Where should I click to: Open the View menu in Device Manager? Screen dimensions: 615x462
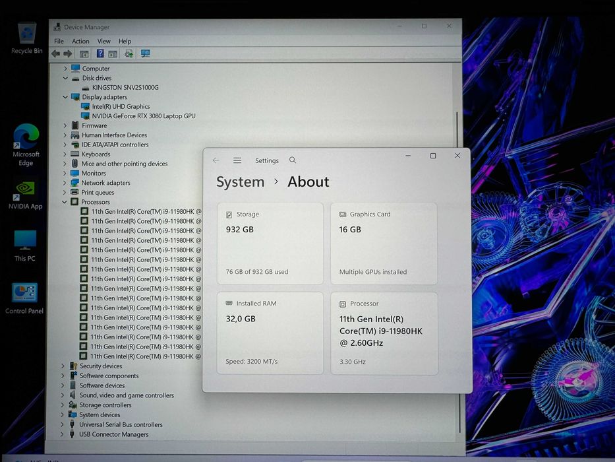tap(104, 41)
